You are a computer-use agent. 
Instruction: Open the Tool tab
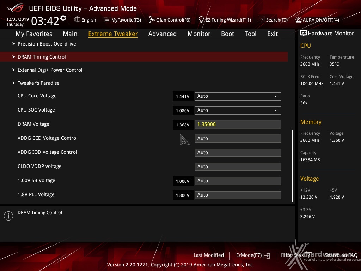[250, 34]
